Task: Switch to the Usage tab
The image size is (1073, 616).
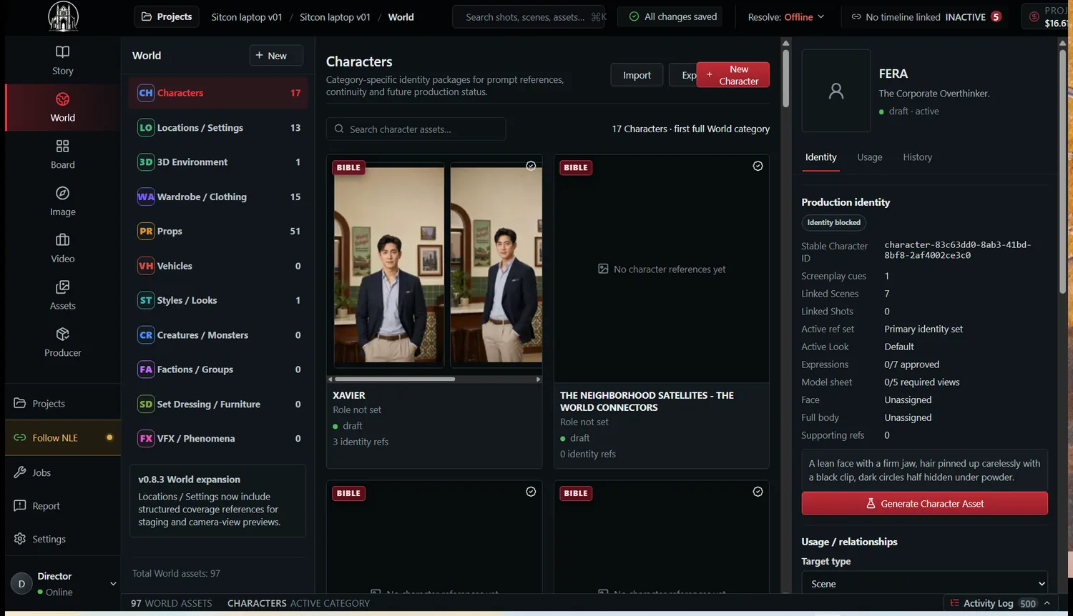Action: (x=870, y=157)
